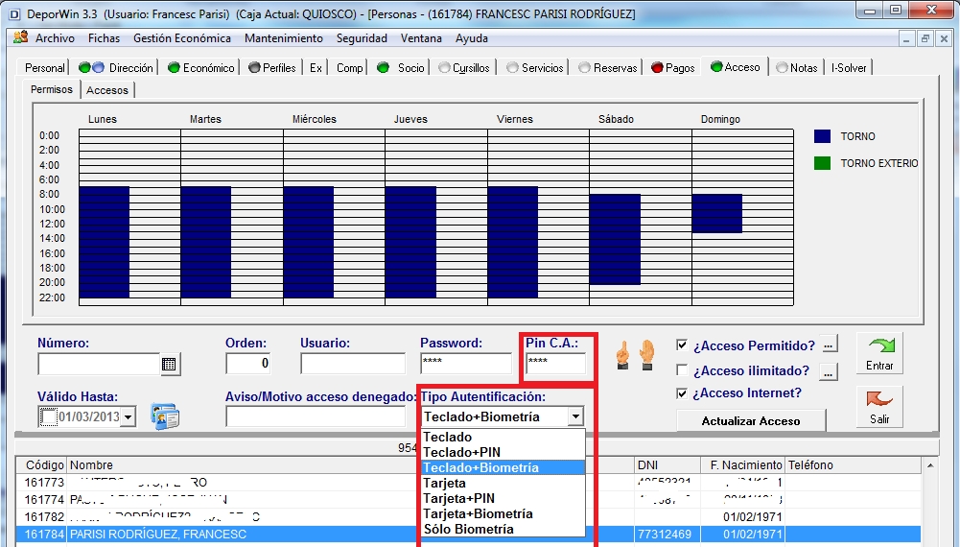
Task: Click the green status dot of Acceso tab
Action: click(x=716, y=67)
